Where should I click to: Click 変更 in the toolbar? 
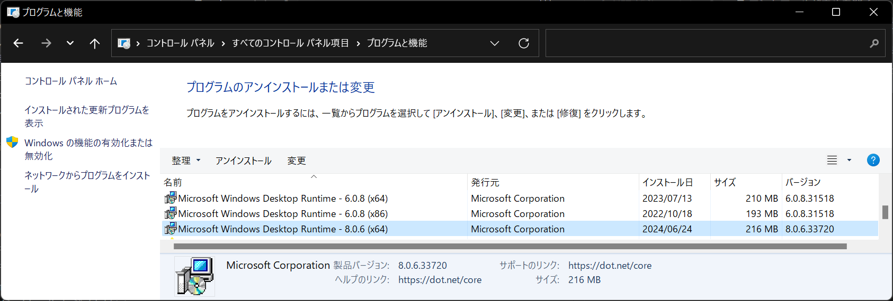(x=296, y=161)
